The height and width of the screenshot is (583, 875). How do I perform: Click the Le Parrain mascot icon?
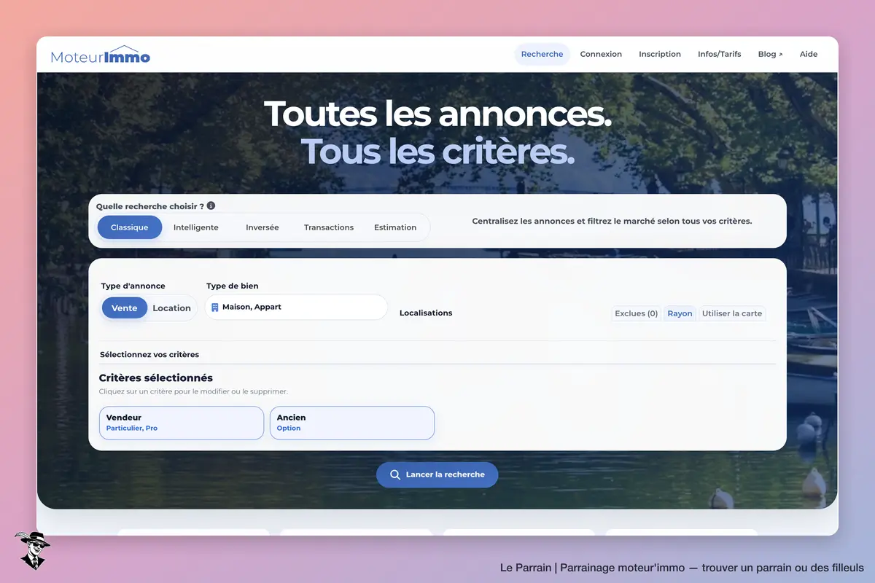tap(32, 550)
